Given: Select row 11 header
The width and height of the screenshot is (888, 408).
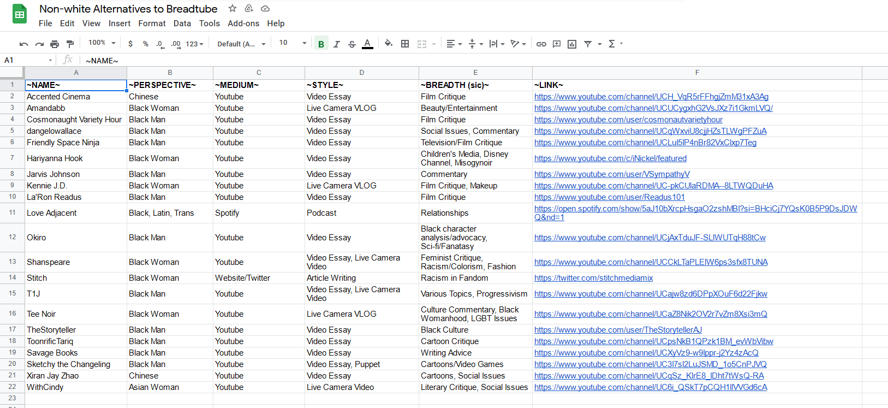Looking at the screenshot, I should [12, 212].
